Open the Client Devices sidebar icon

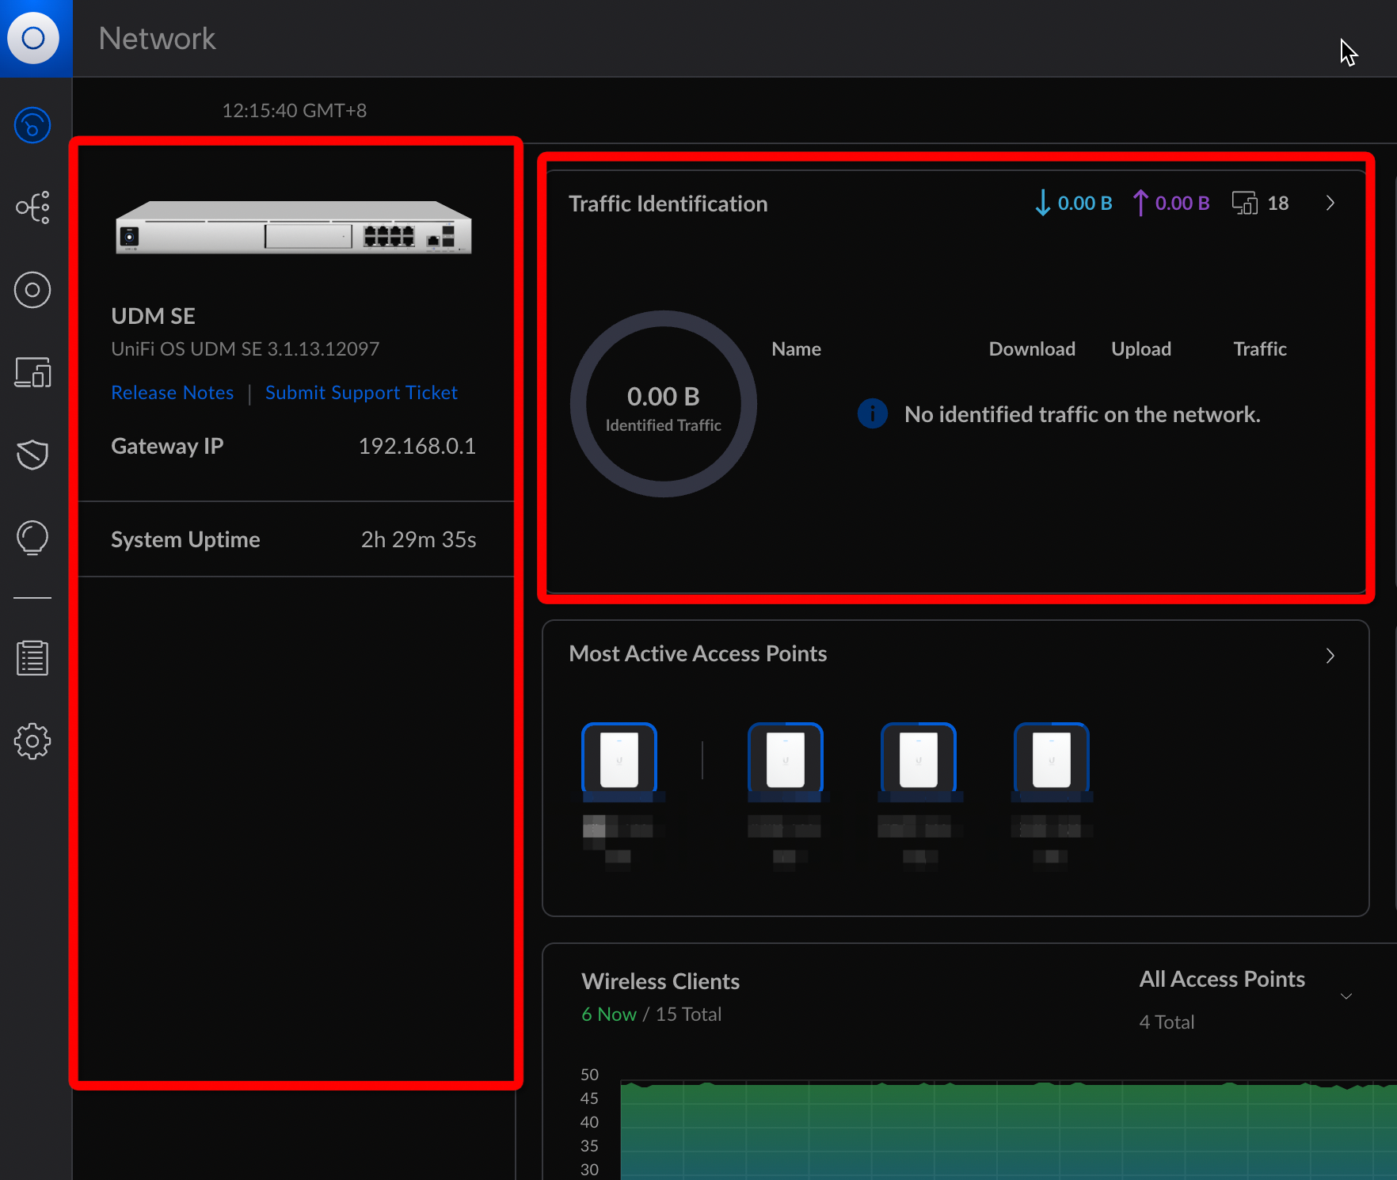point(32,372)
